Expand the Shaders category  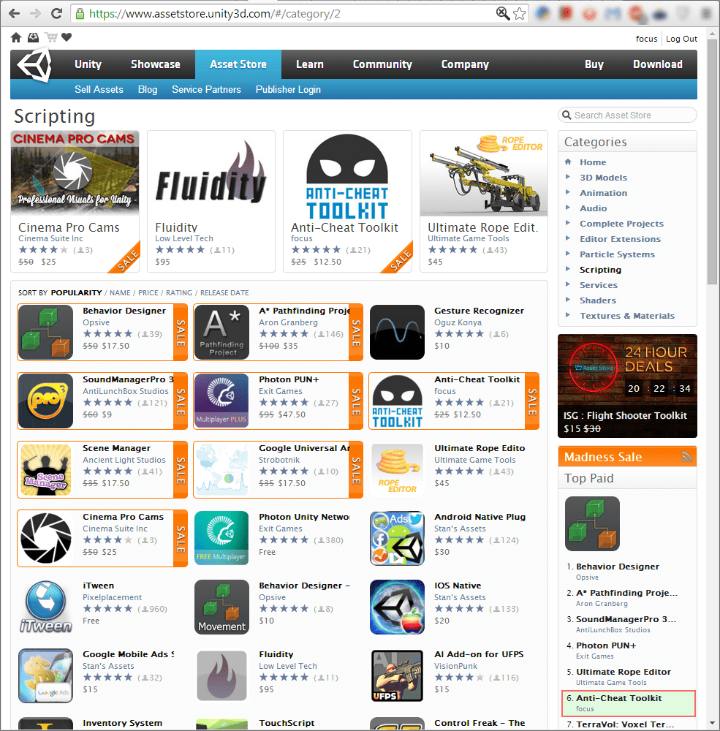(x=597, y=300)
